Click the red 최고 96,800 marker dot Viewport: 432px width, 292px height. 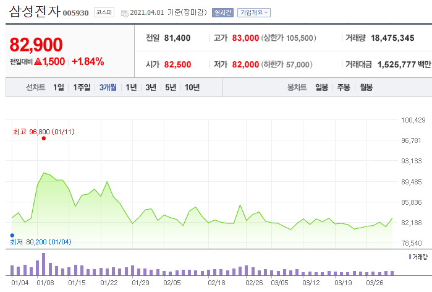point(43,138)
